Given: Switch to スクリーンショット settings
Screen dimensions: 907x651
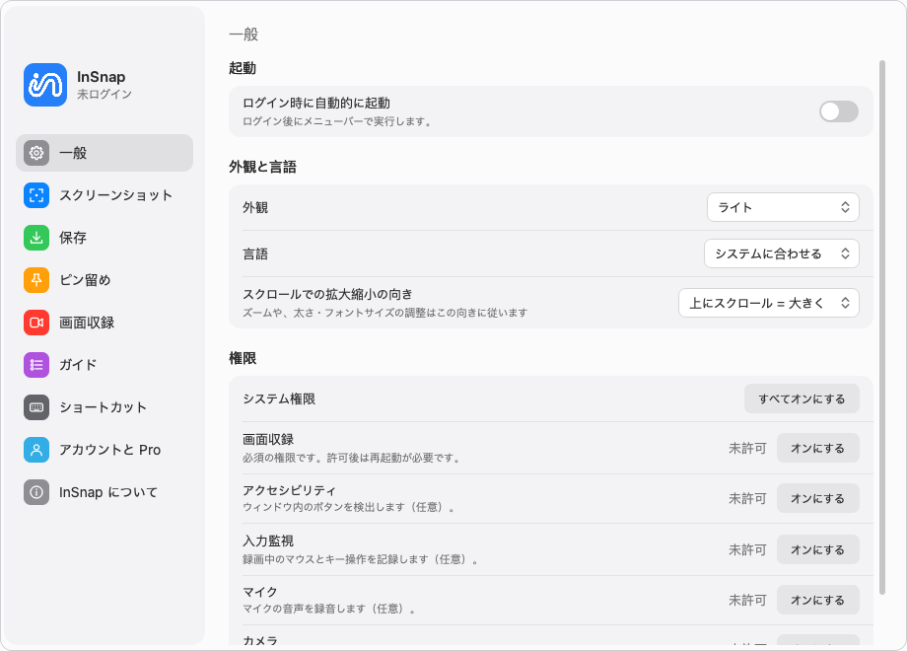Looking at the screenshot, I should 105,195.
